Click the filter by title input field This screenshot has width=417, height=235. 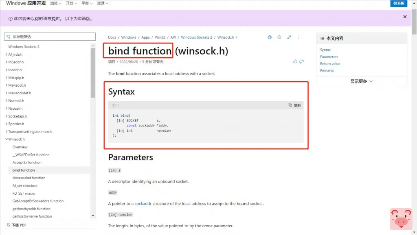pyautogui.click(x=50, y=37)
